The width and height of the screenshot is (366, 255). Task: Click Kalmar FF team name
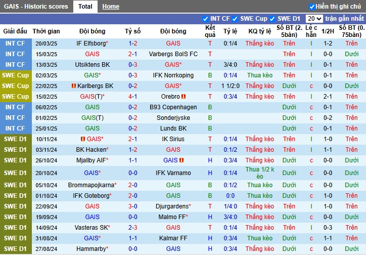pyautogui.click(x=173, y=238)
